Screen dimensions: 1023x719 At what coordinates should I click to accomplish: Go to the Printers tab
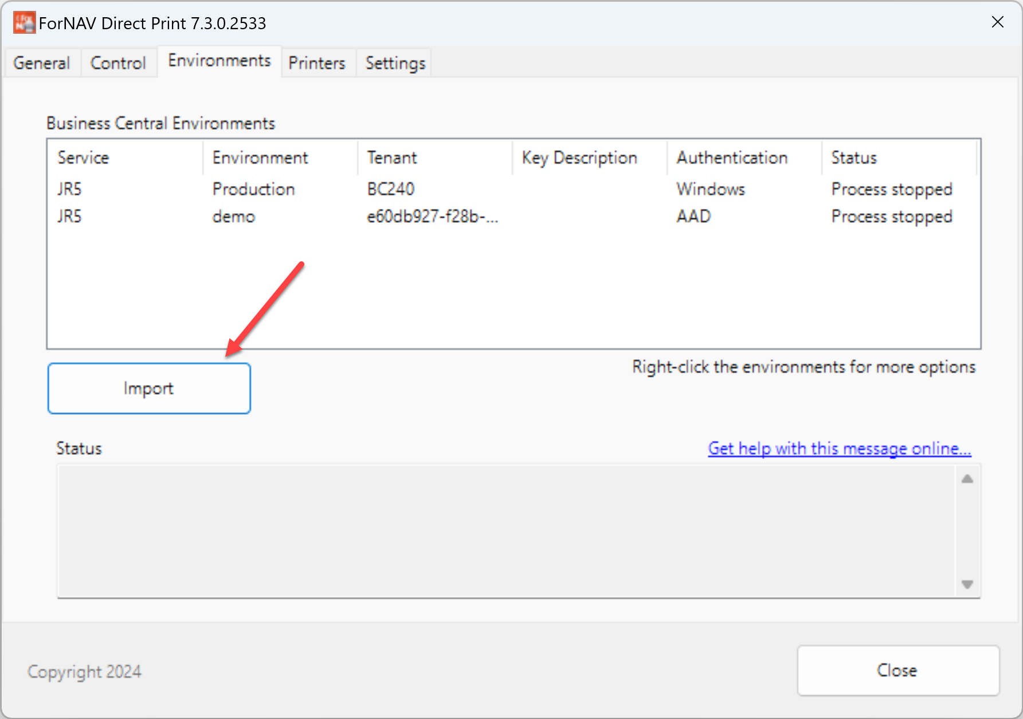pyautogui.click(x=317, y=62)
